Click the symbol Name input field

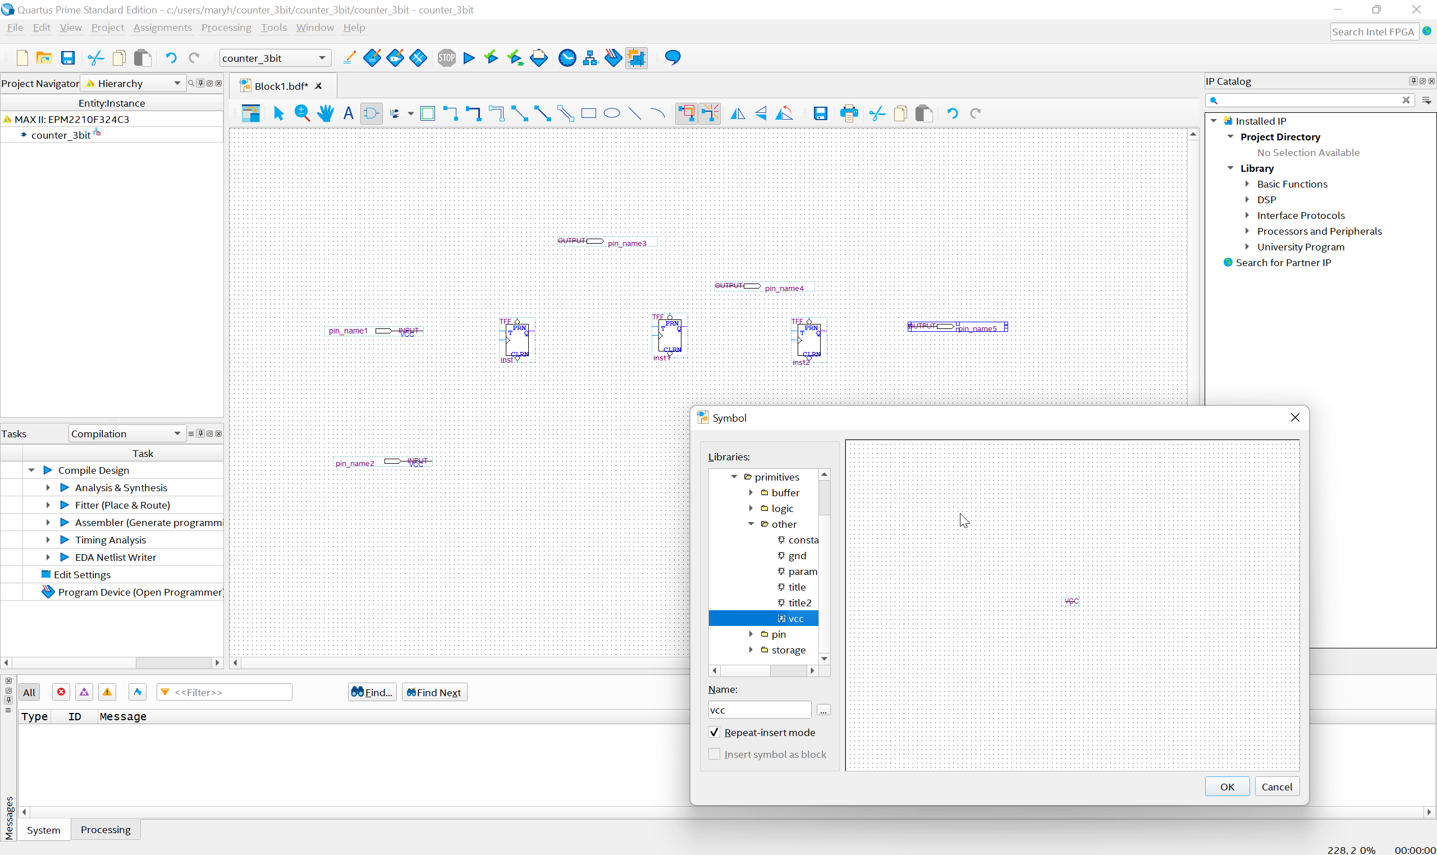[759, 710]
